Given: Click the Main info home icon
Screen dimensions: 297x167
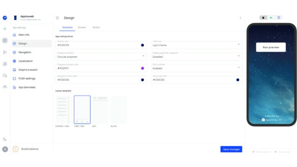Looking at the screenshot, I should pyautogui.click(x=15, y=35).
